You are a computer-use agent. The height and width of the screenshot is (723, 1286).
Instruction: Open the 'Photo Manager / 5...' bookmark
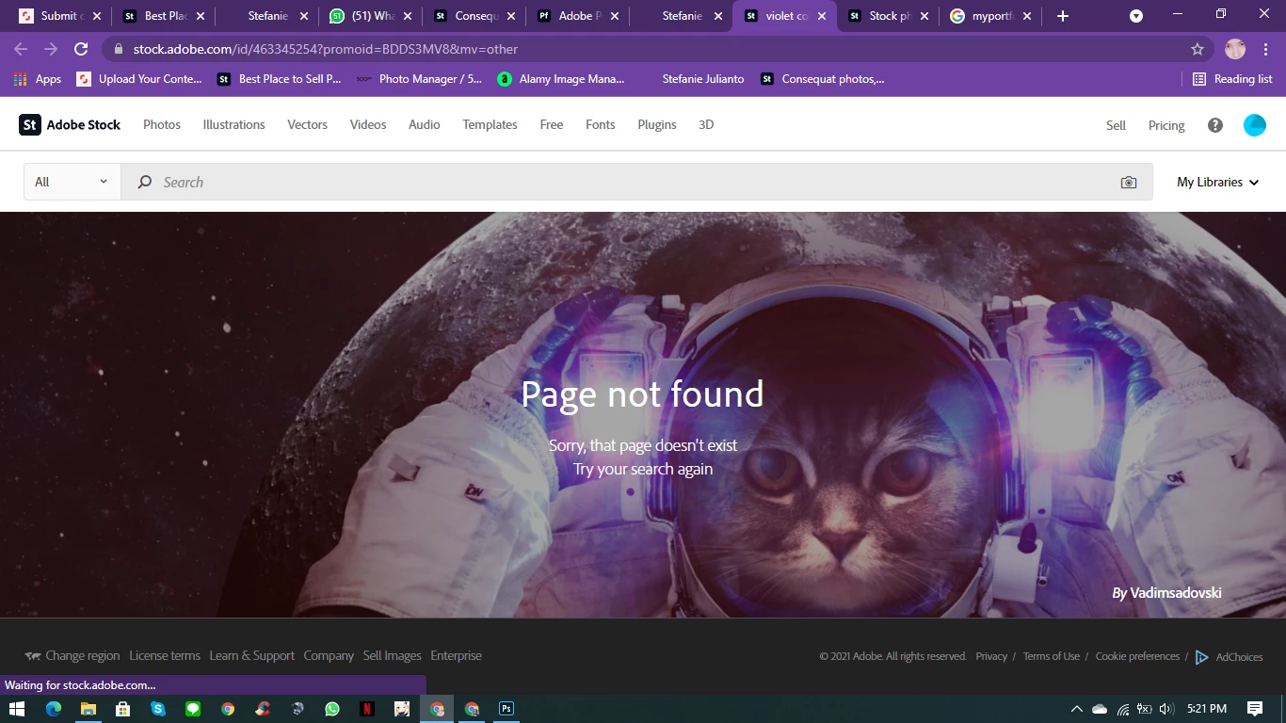click(x=419, y=79)
